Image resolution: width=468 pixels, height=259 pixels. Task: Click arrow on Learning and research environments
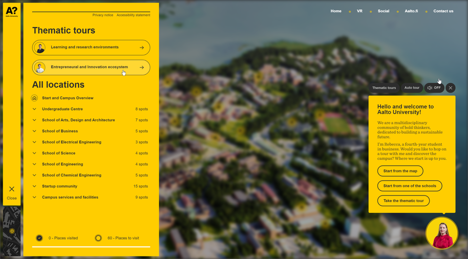pos(142,48)
